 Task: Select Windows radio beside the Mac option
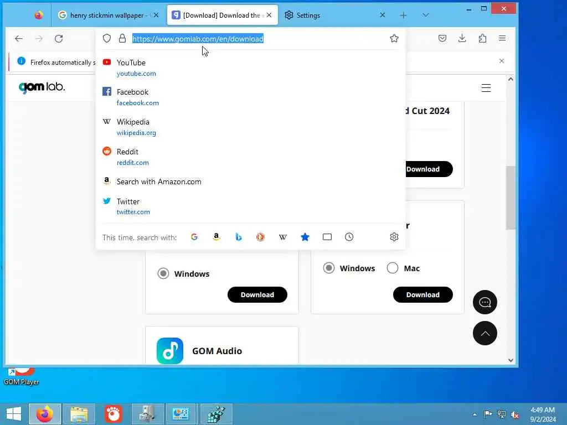tap(329, 268)
